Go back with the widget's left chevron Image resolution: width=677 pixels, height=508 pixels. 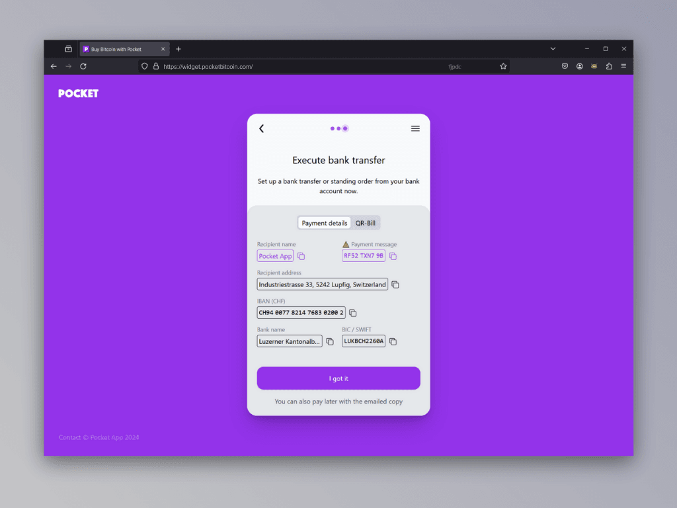click(x=262, y=129)
